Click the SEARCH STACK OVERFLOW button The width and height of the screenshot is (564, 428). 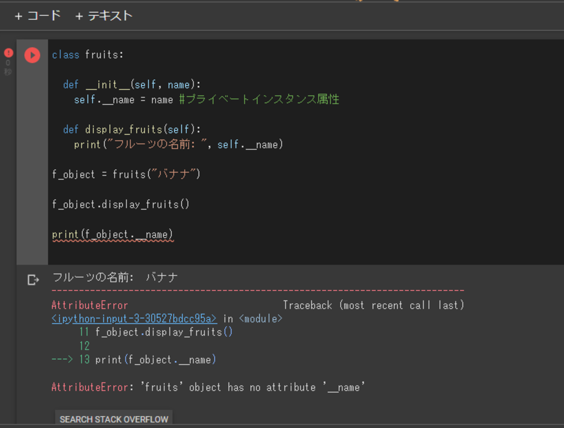[x=114, y=419]
